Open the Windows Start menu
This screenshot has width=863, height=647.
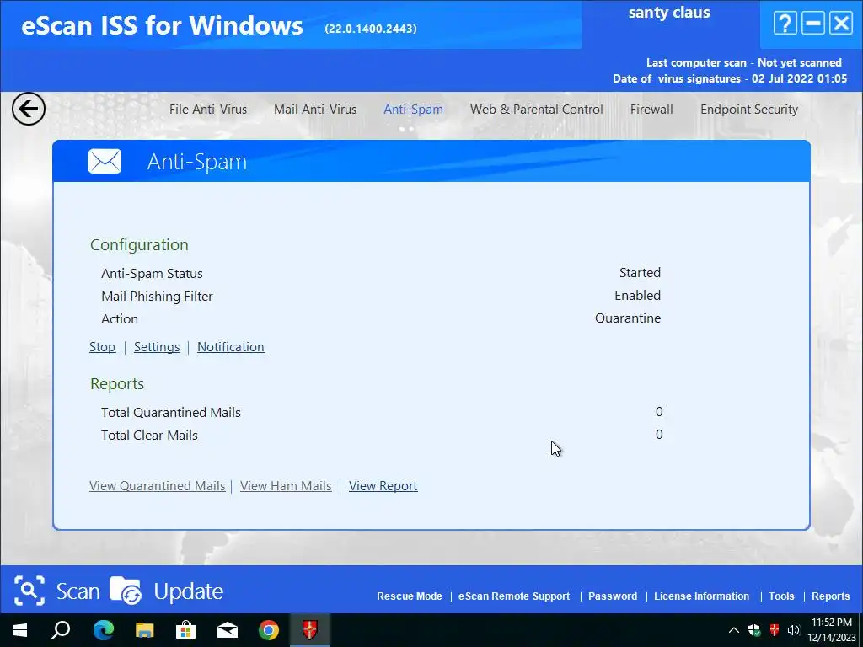pos(20,630)
